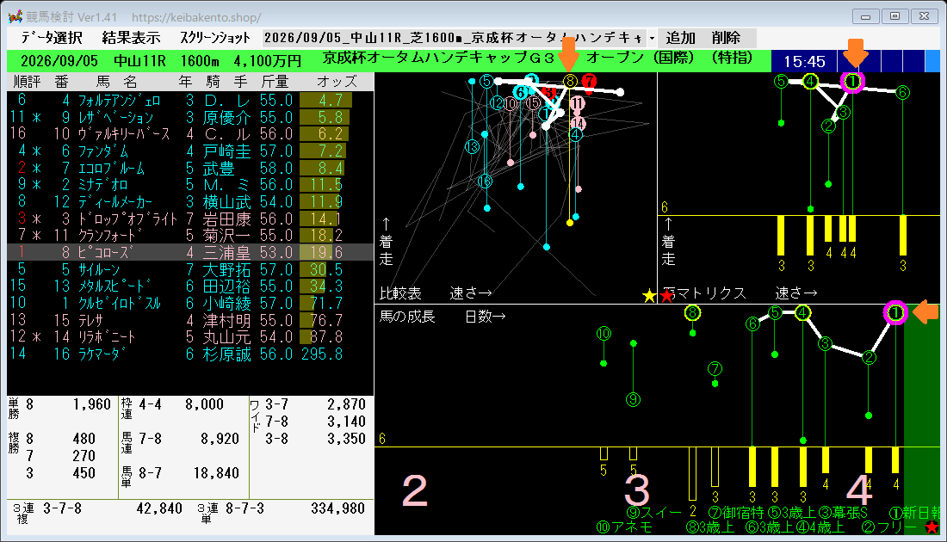Click the yellow star in the comparison chart
The image size is (947, 542).
(x=649, y=296)
